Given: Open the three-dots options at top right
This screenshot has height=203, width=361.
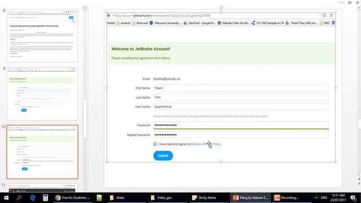Looking at the screenshot, I should 342,2.
